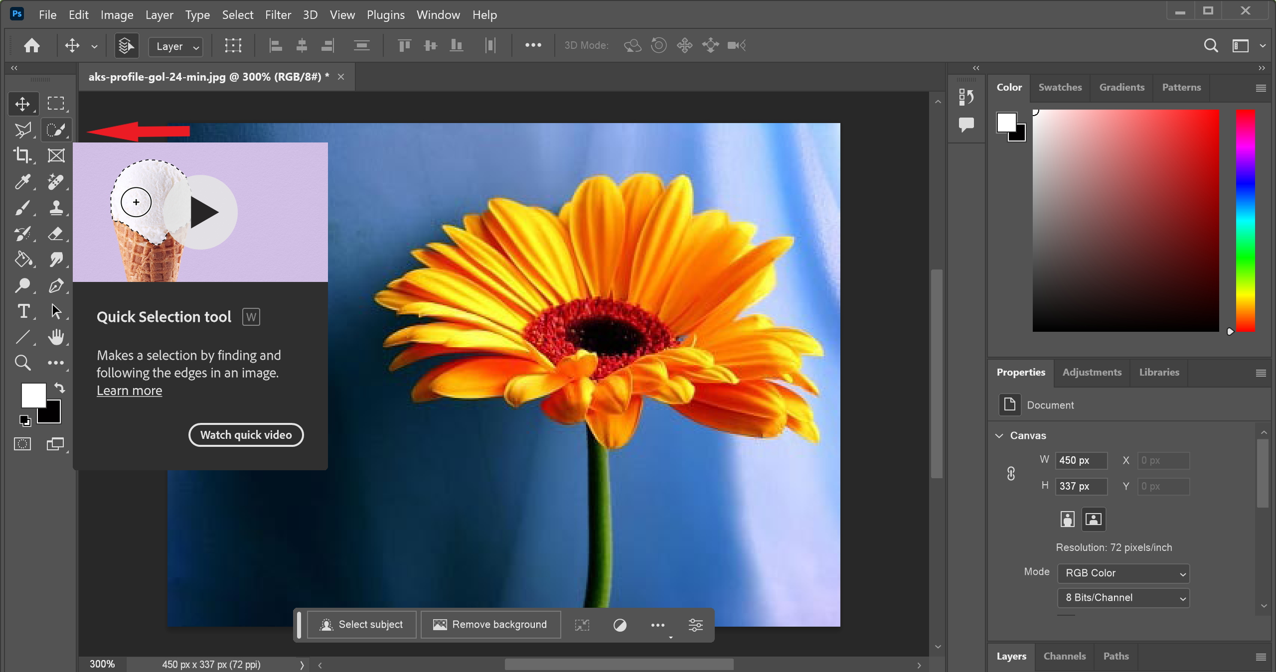This screenshot has width=1276, height=672.
Task: Select the Zoom tool
Action: [23, 363]
